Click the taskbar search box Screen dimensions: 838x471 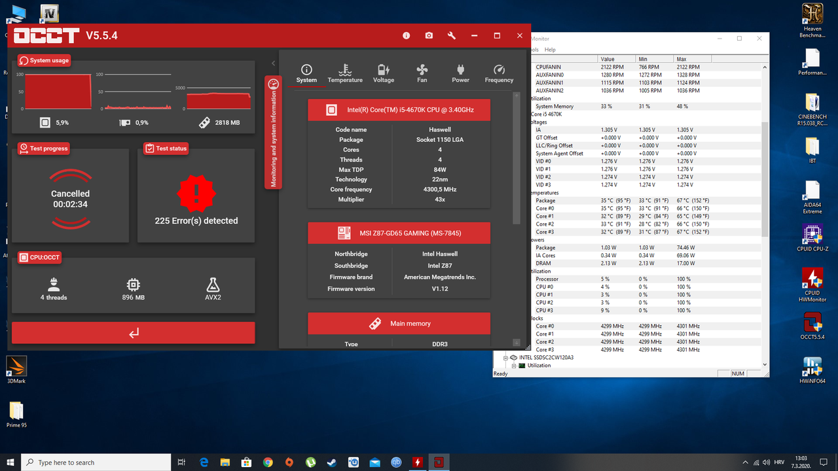point(96,462)
